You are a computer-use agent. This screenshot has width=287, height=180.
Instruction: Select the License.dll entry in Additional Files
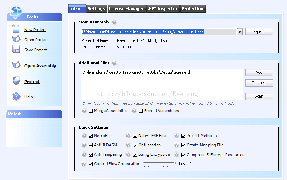coord(137,73)
